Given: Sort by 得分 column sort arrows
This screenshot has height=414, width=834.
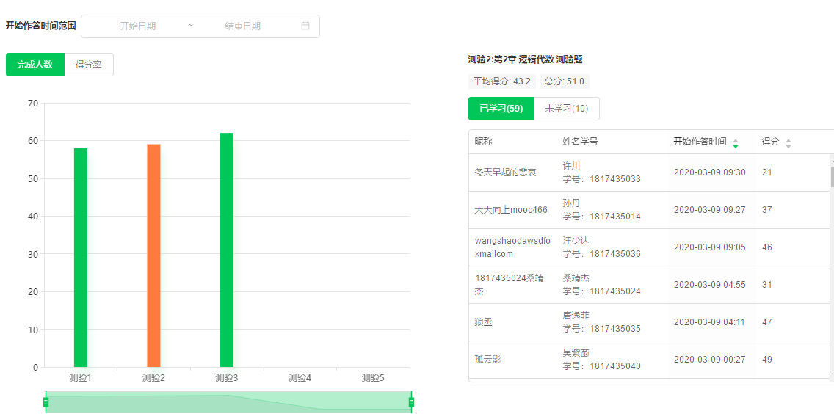Looking at the screenshot, I should (x=788, y=143).
